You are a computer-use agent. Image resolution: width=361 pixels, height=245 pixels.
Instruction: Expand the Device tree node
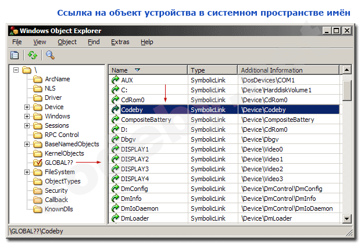click(x=27, y=107)
